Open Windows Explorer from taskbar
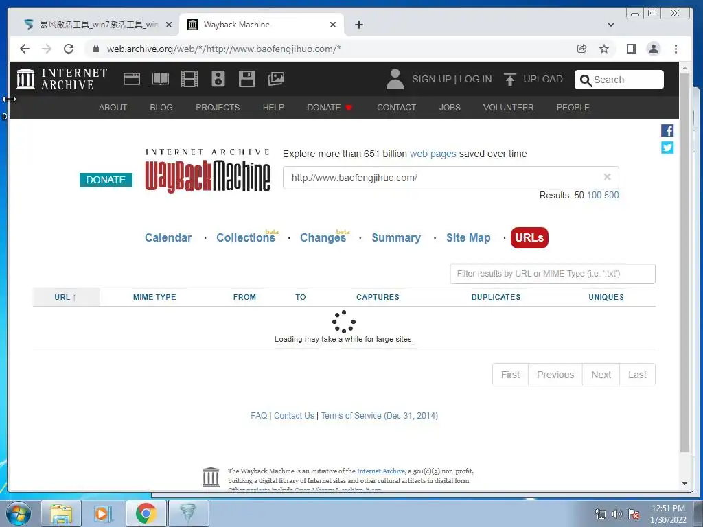 pyautogui.click(x=61, y=513)
